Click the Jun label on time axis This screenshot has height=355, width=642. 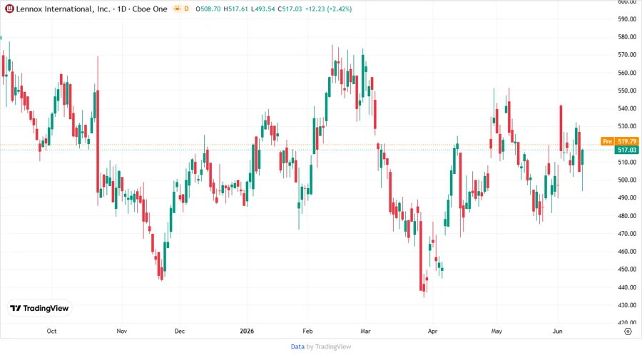coord(557,331)
